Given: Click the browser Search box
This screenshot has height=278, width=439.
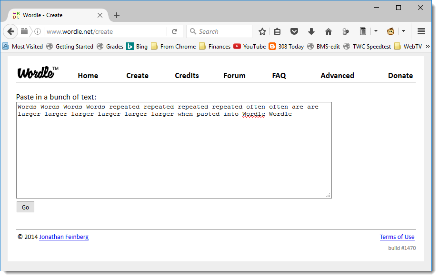Looking at the screenshot, I should click(219, 31).
